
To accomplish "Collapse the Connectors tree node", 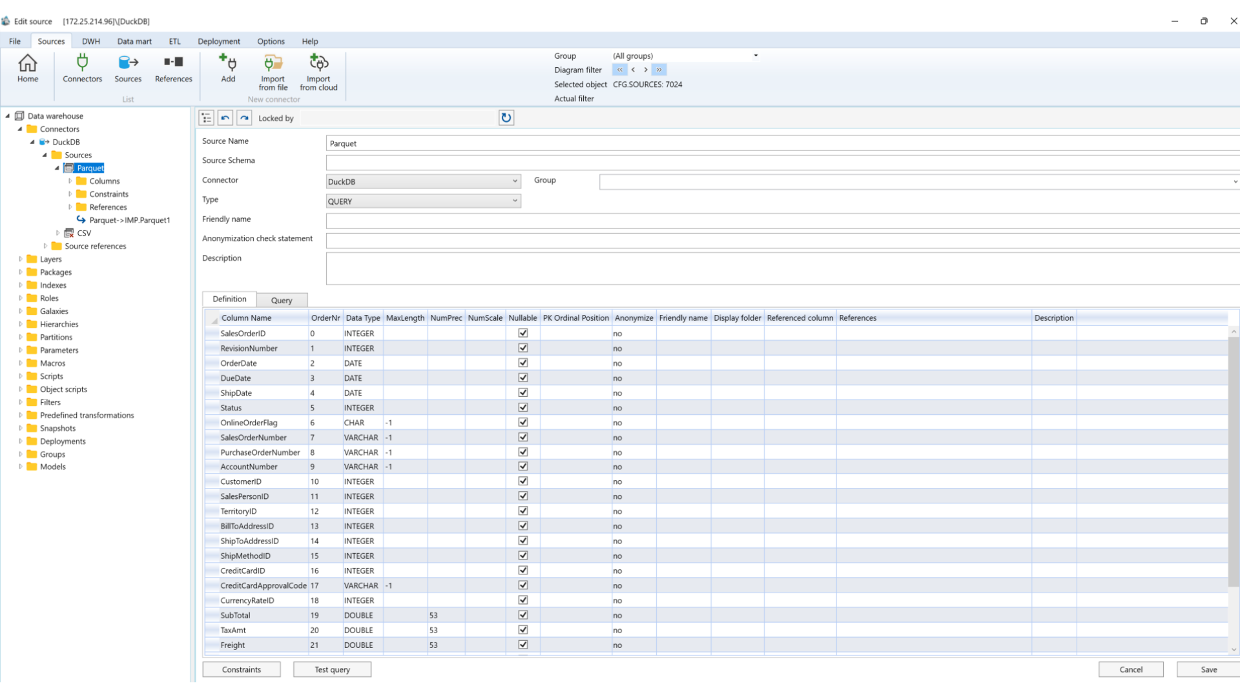I will pyautogui.click(x=21, y=129).
